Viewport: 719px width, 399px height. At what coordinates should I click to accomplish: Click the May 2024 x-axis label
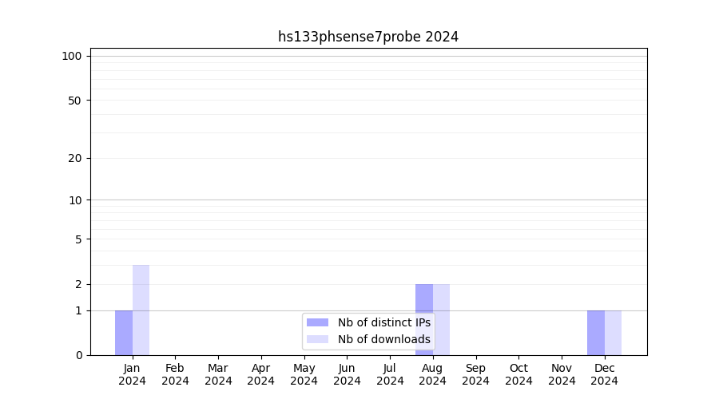point(304,374)
